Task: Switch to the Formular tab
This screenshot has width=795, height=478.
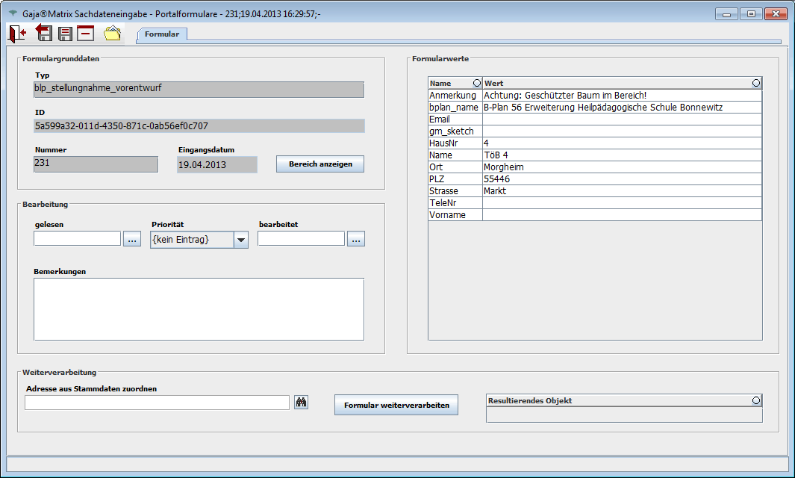Action: (162, 34)
